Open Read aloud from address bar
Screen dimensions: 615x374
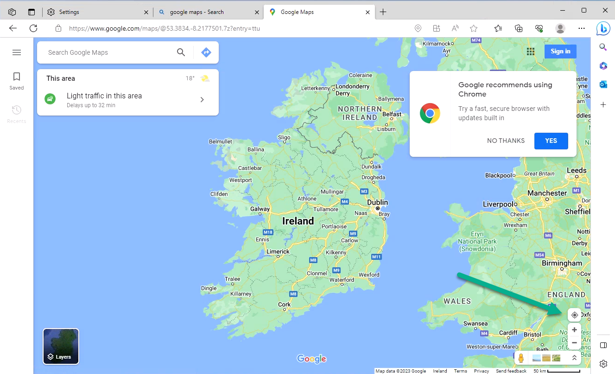click(455, 28)
